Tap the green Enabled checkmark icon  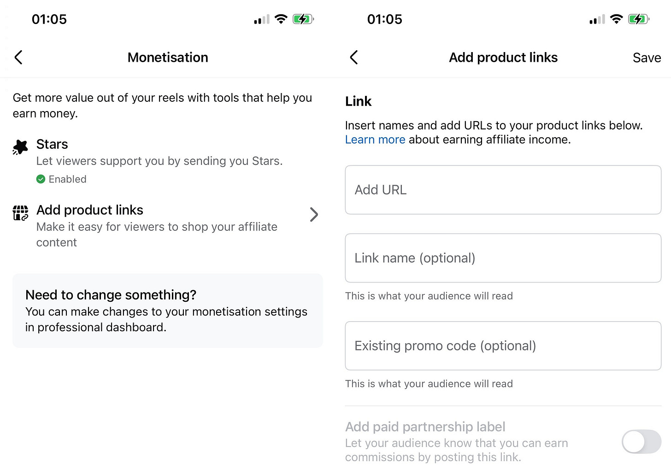click(41, 179)
